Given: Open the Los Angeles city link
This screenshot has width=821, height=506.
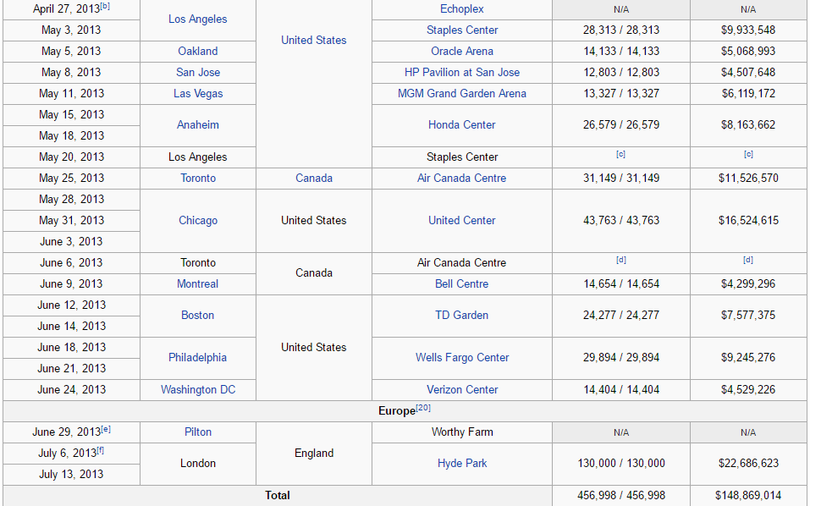Looking at the screenshot, I should point(197,19).
